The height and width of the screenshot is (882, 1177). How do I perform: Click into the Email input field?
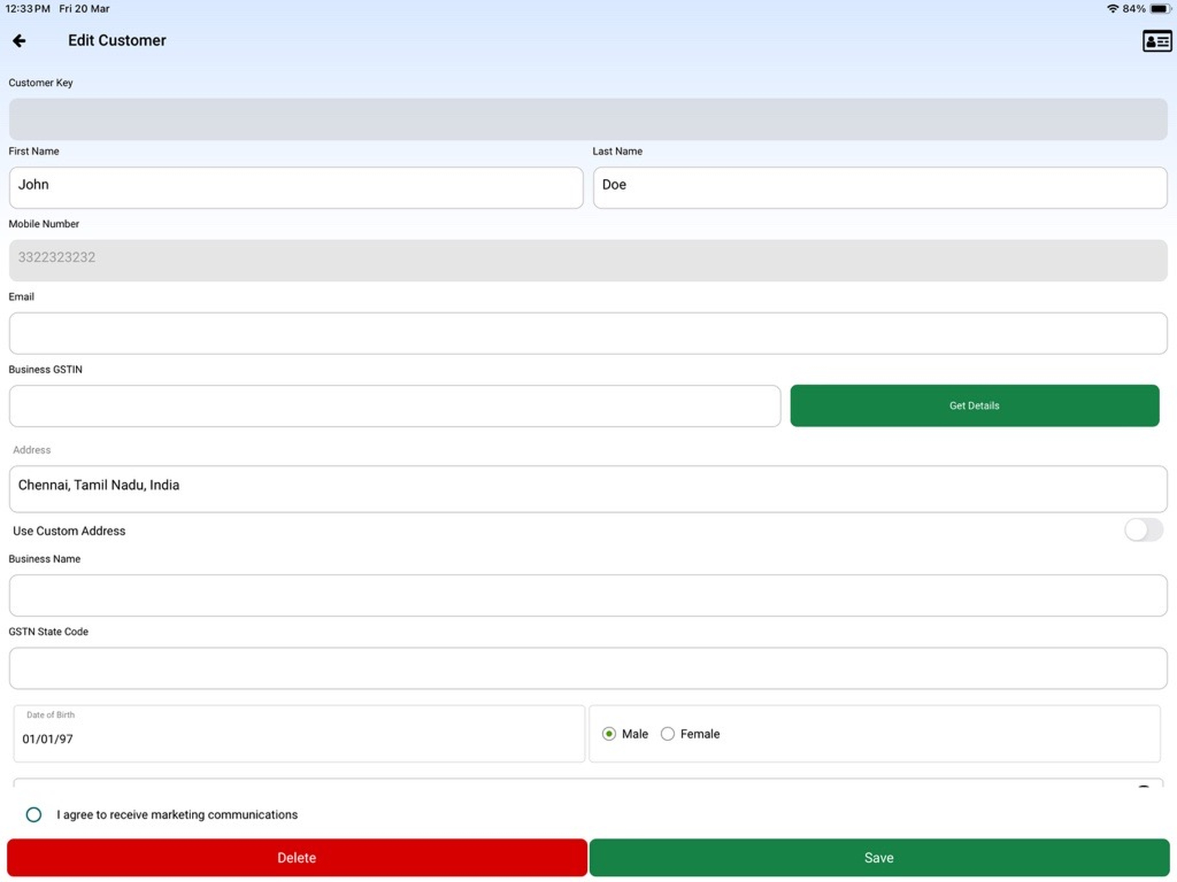[588, 333]
